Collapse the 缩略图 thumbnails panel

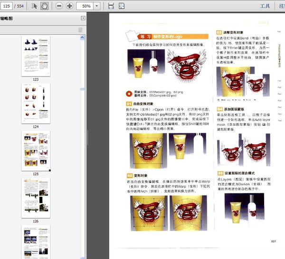click(x=83, y=18)
